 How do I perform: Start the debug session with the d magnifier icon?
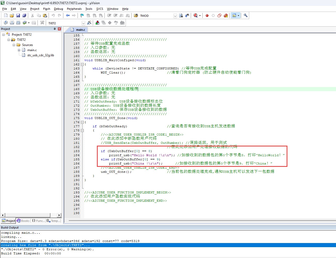coord(196,15)
